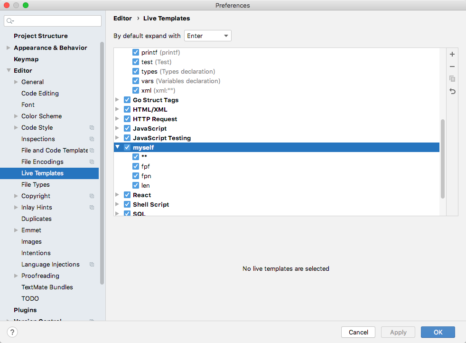The image size is (466, 343).
Task: Open the TODO settings page
Action: 30,298
